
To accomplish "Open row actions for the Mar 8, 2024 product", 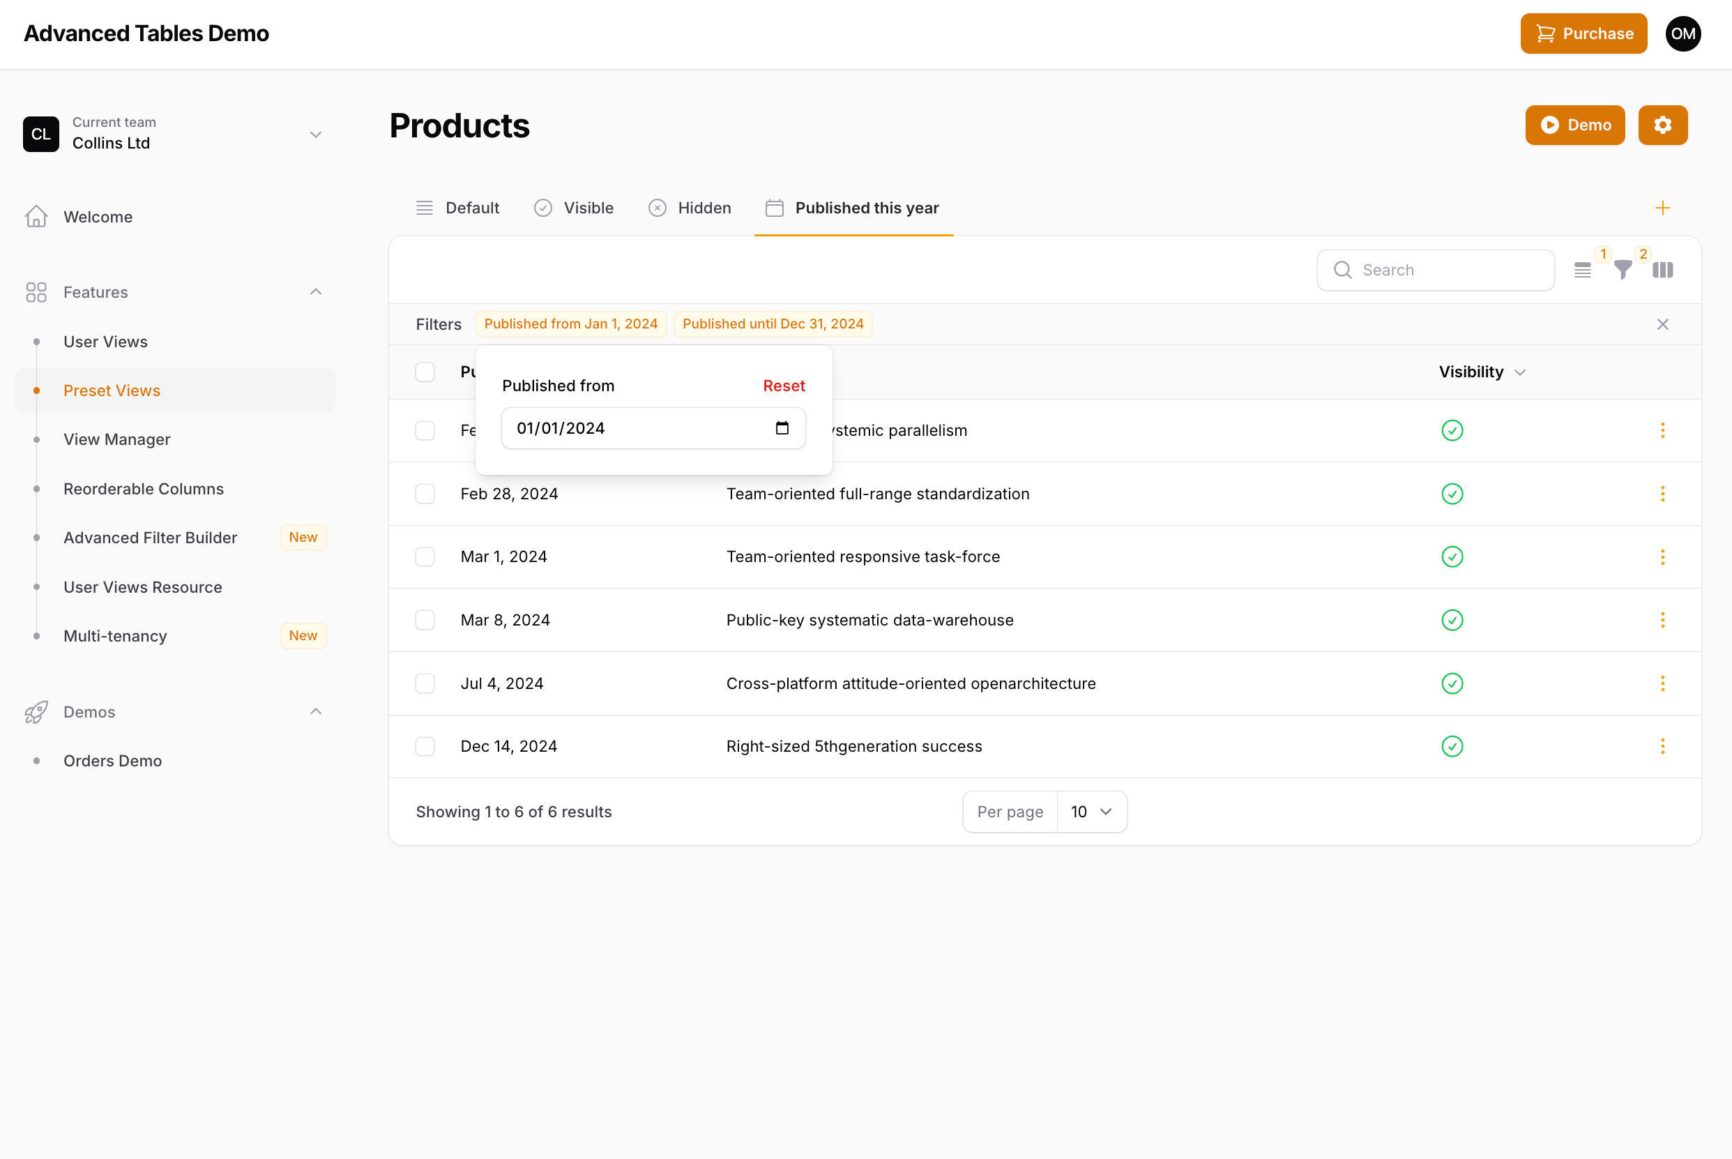I will (x=1662, y=620).
